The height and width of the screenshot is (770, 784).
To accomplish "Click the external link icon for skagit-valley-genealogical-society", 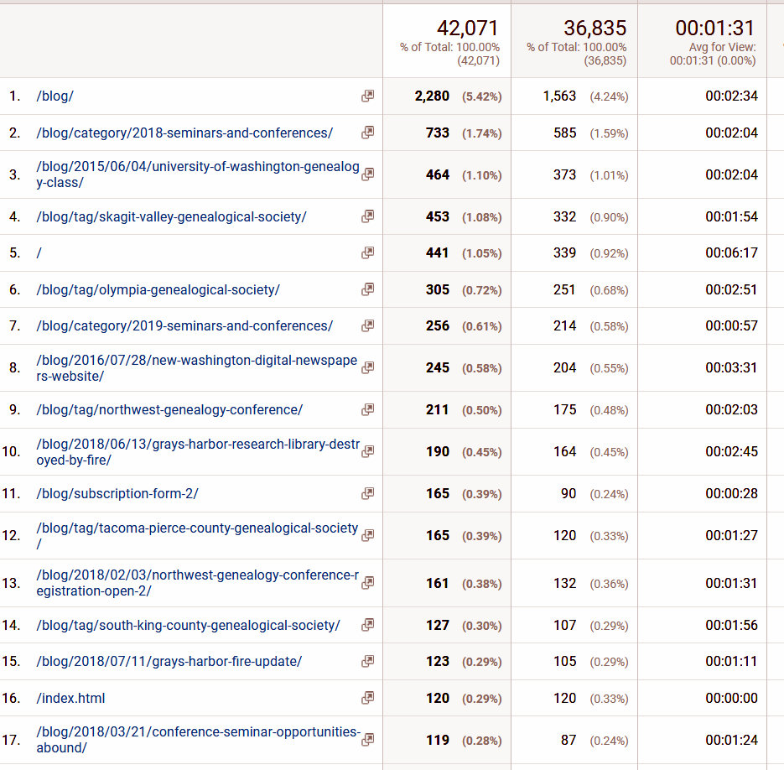I will 367,216.
